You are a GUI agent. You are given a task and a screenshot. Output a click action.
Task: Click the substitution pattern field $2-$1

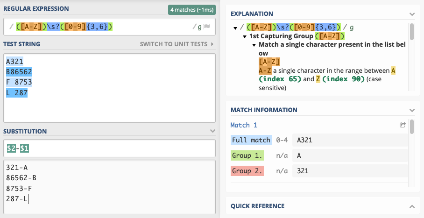[x=109, y=148]
